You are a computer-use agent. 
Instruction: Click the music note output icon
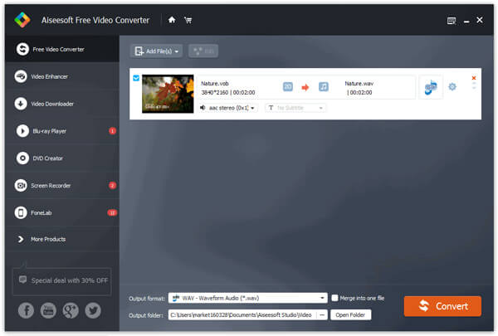(324, 87)
